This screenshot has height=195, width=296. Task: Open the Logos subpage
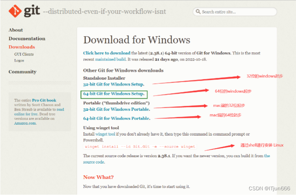[x=19, y=61]
